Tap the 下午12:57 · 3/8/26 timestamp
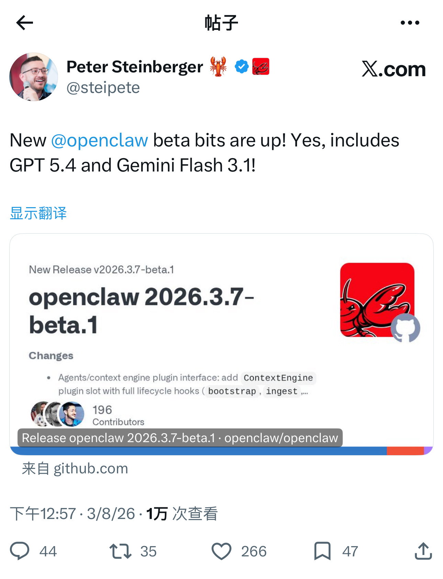Screen dimensions: 443x579 point(72,513)
